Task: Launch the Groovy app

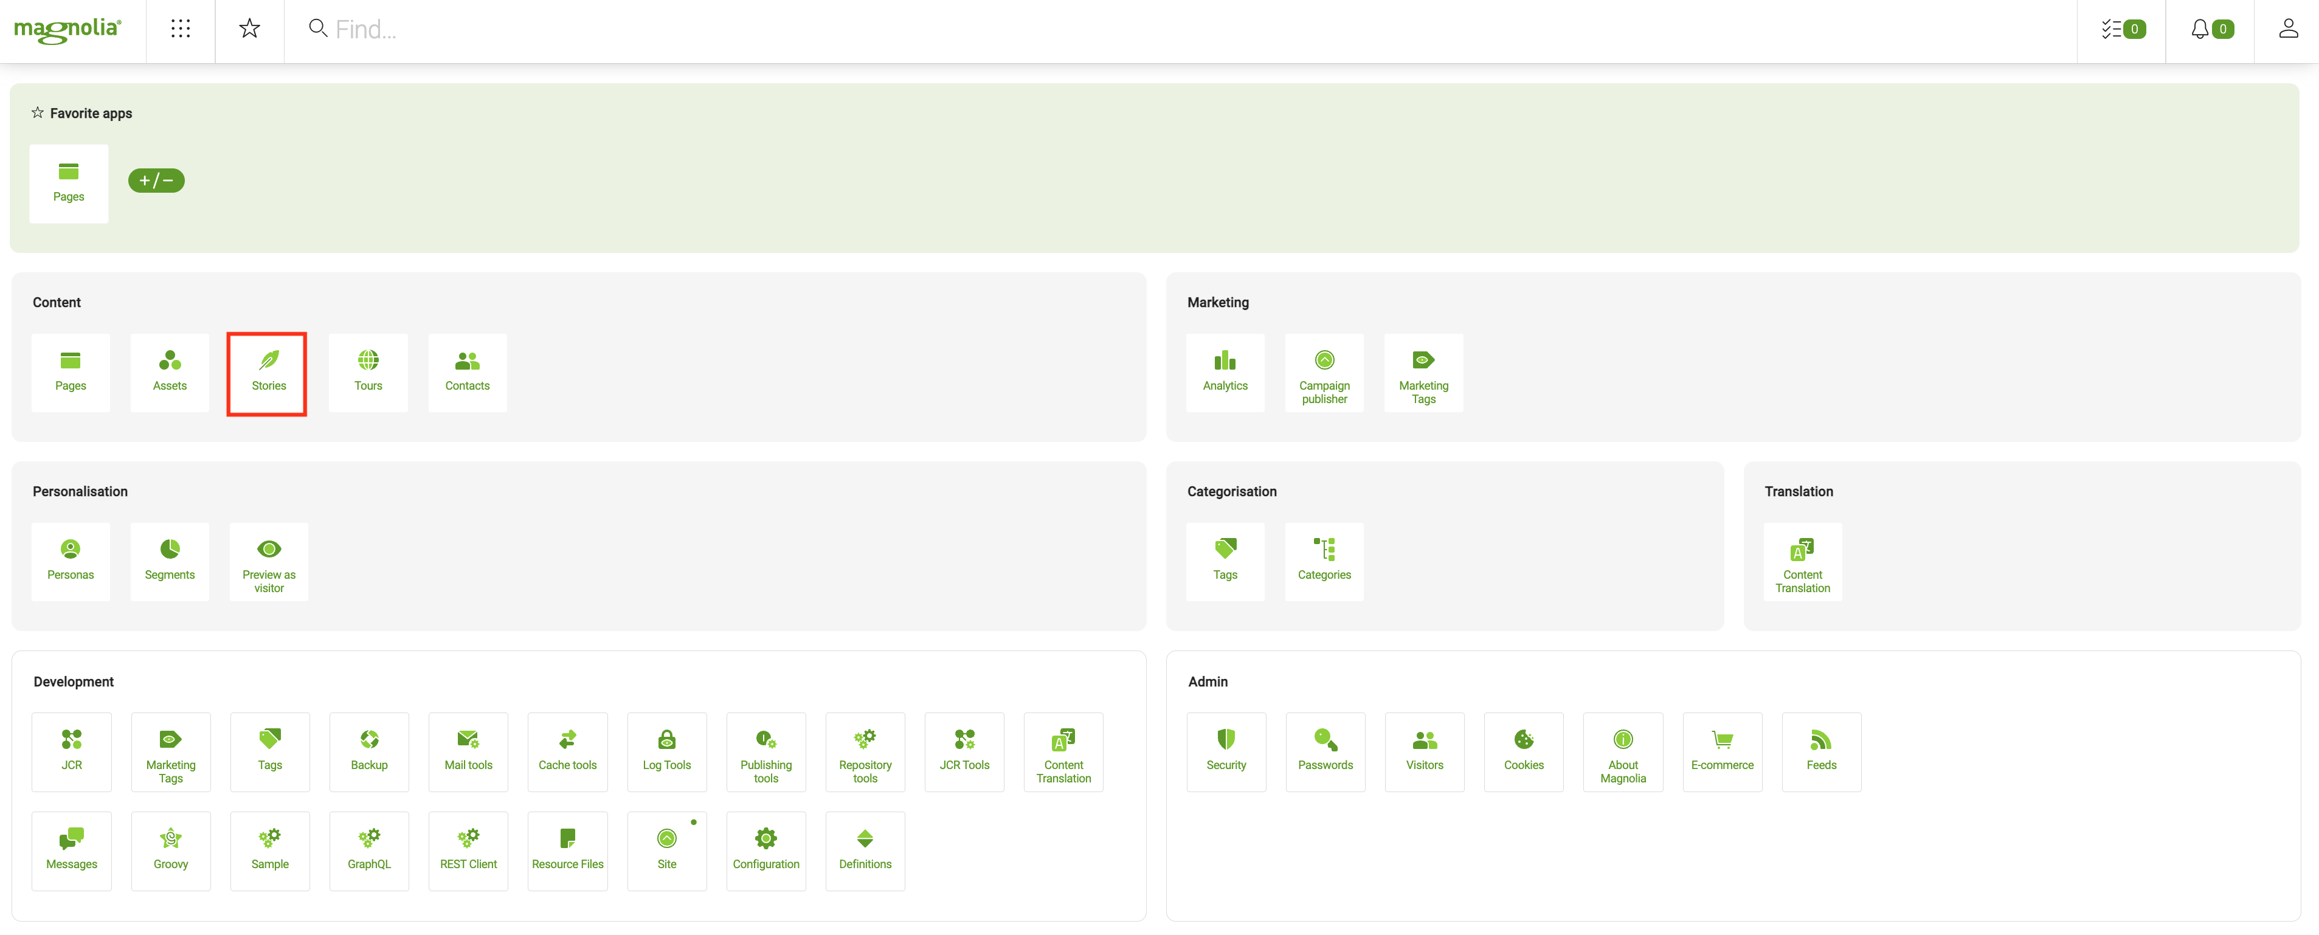Action: click(x=171, y=851)
